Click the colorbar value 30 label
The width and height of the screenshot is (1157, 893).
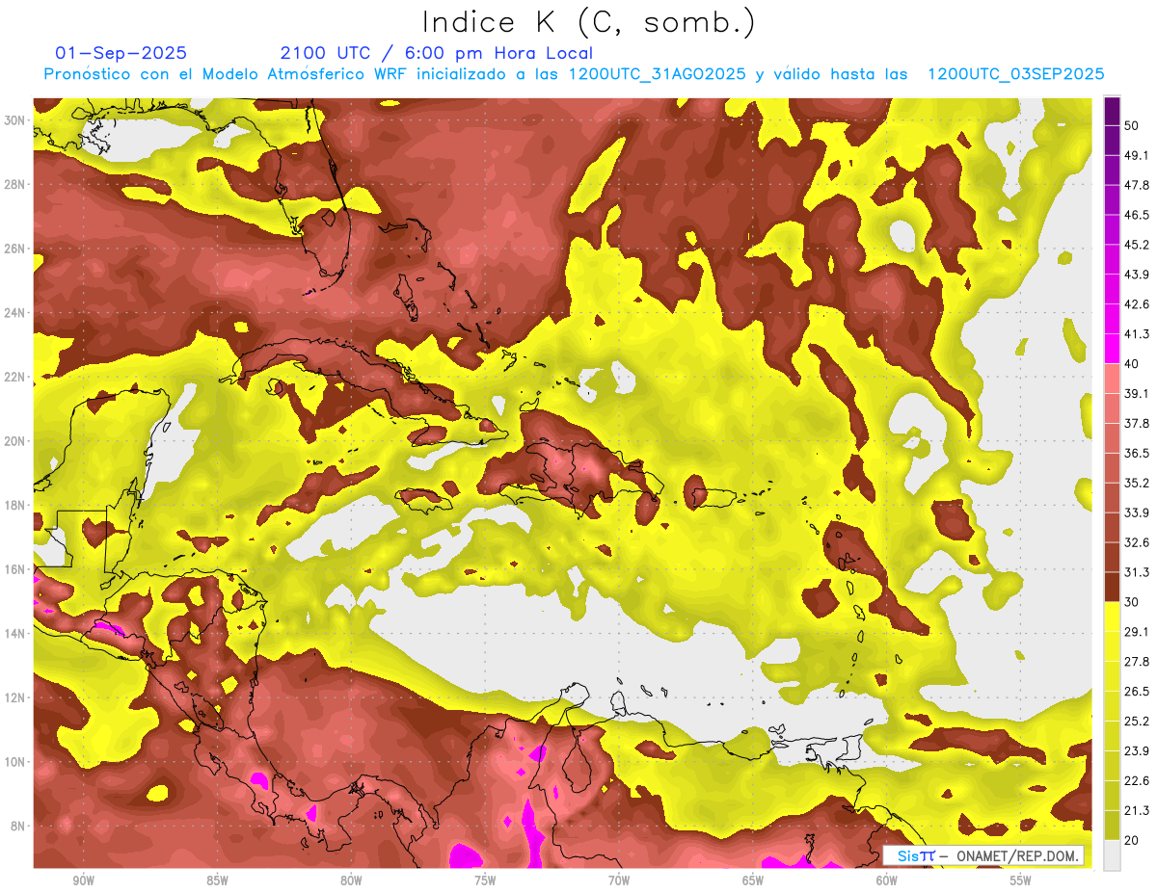coord(1132,602)
